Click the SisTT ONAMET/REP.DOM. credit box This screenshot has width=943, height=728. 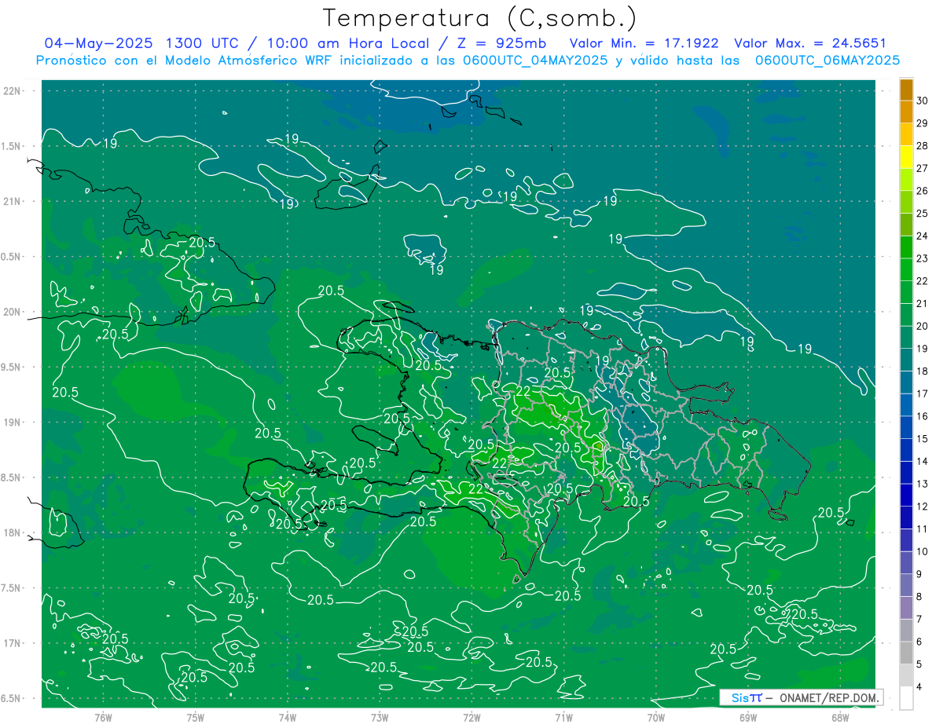(x=801, y=697)
